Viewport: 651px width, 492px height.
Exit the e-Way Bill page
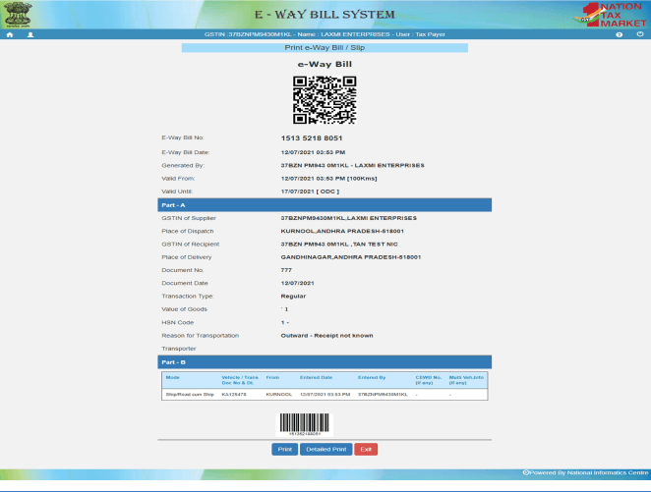point(366,450)
